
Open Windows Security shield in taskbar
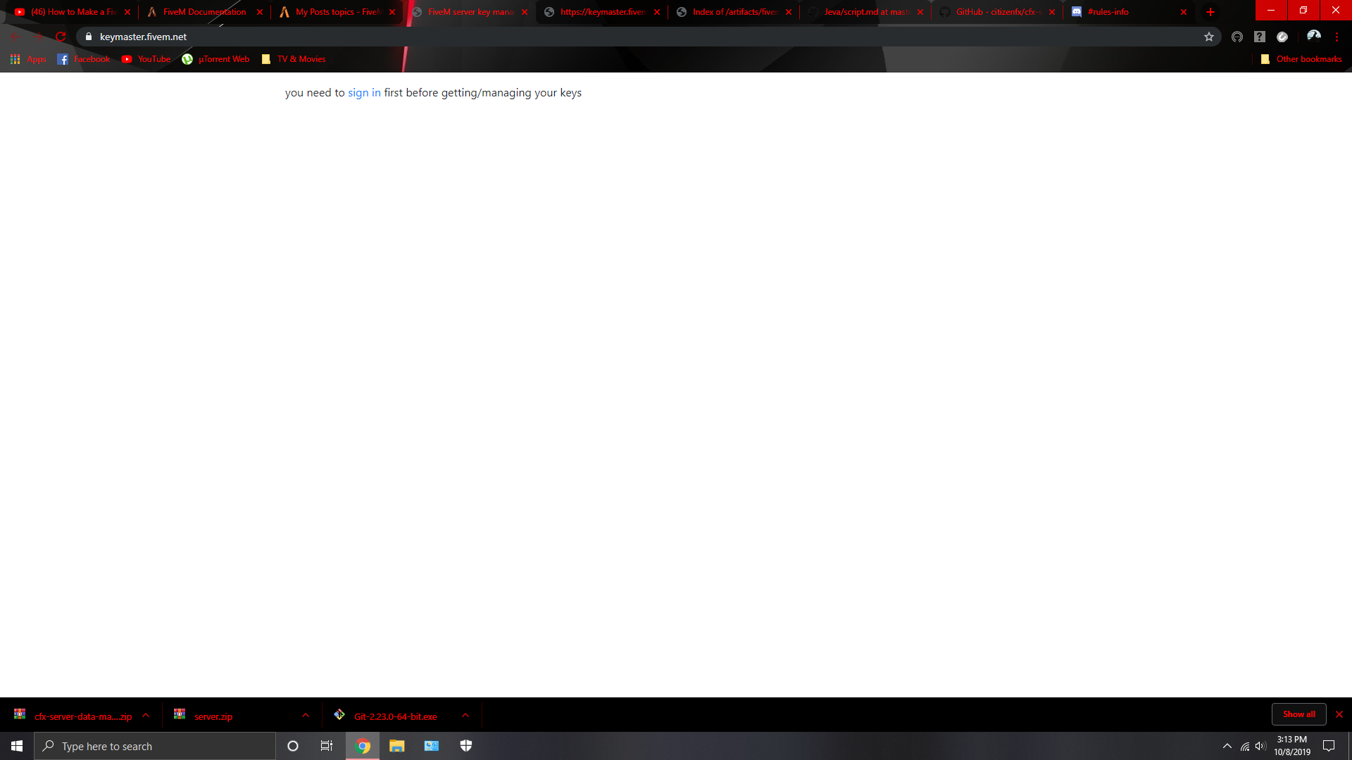pyautogui.click(x=466, y=746)
